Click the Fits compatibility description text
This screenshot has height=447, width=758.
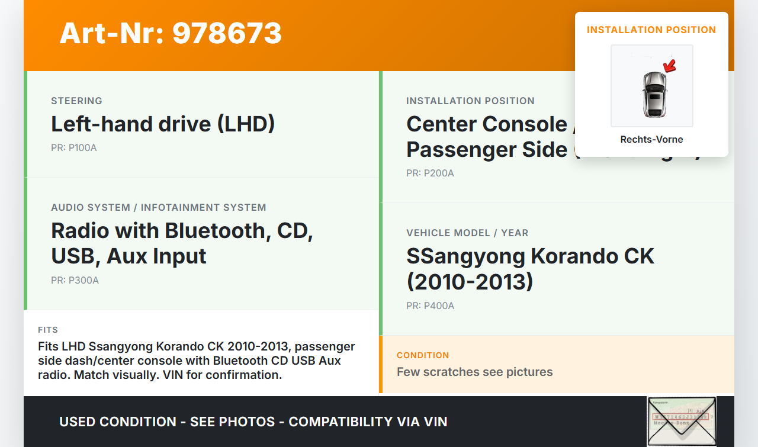coord(196,361)
